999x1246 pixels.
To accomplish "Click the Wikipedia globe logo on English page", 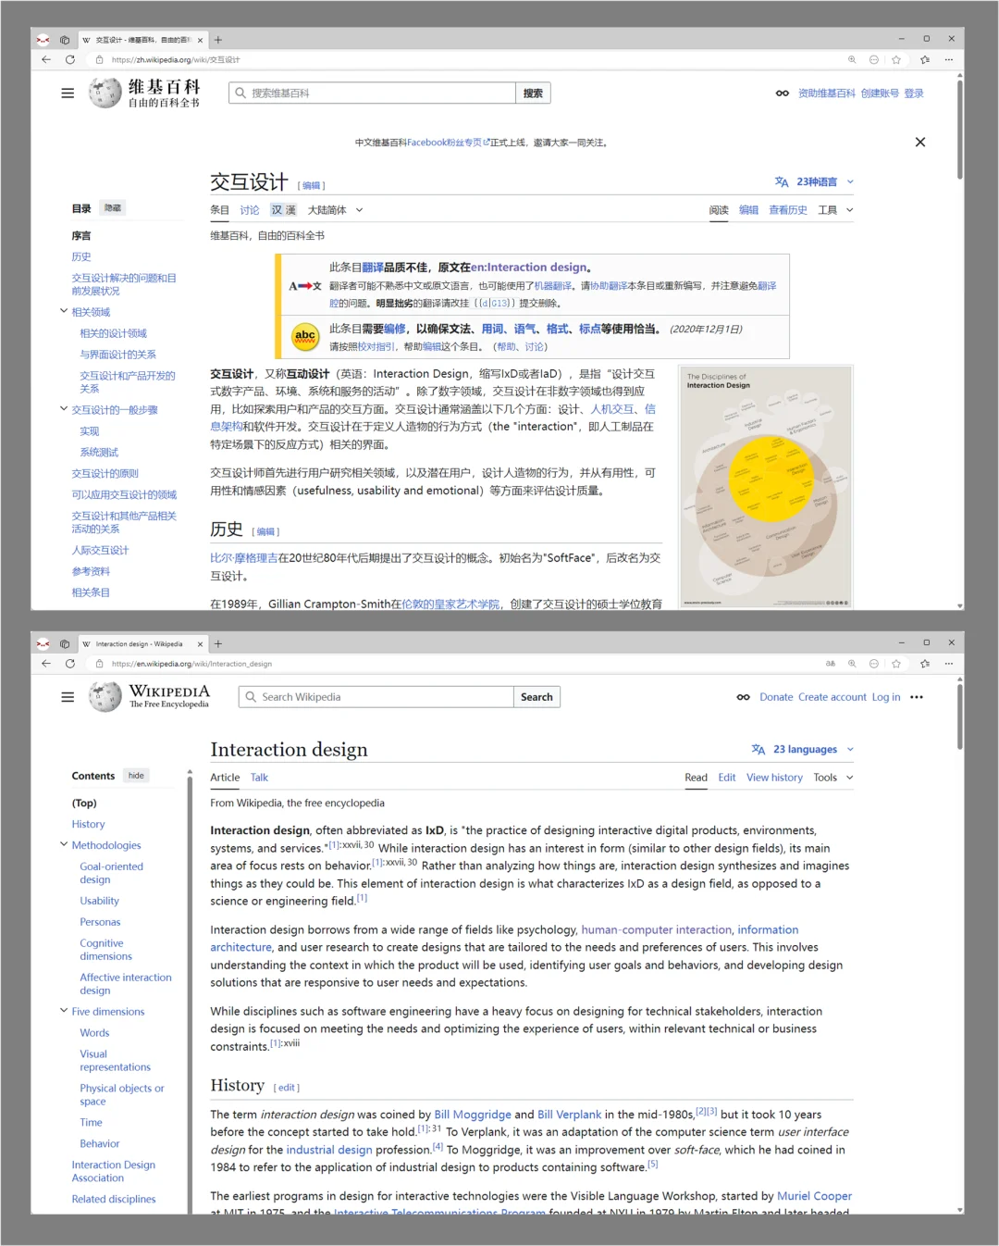I will click(105, 696).
